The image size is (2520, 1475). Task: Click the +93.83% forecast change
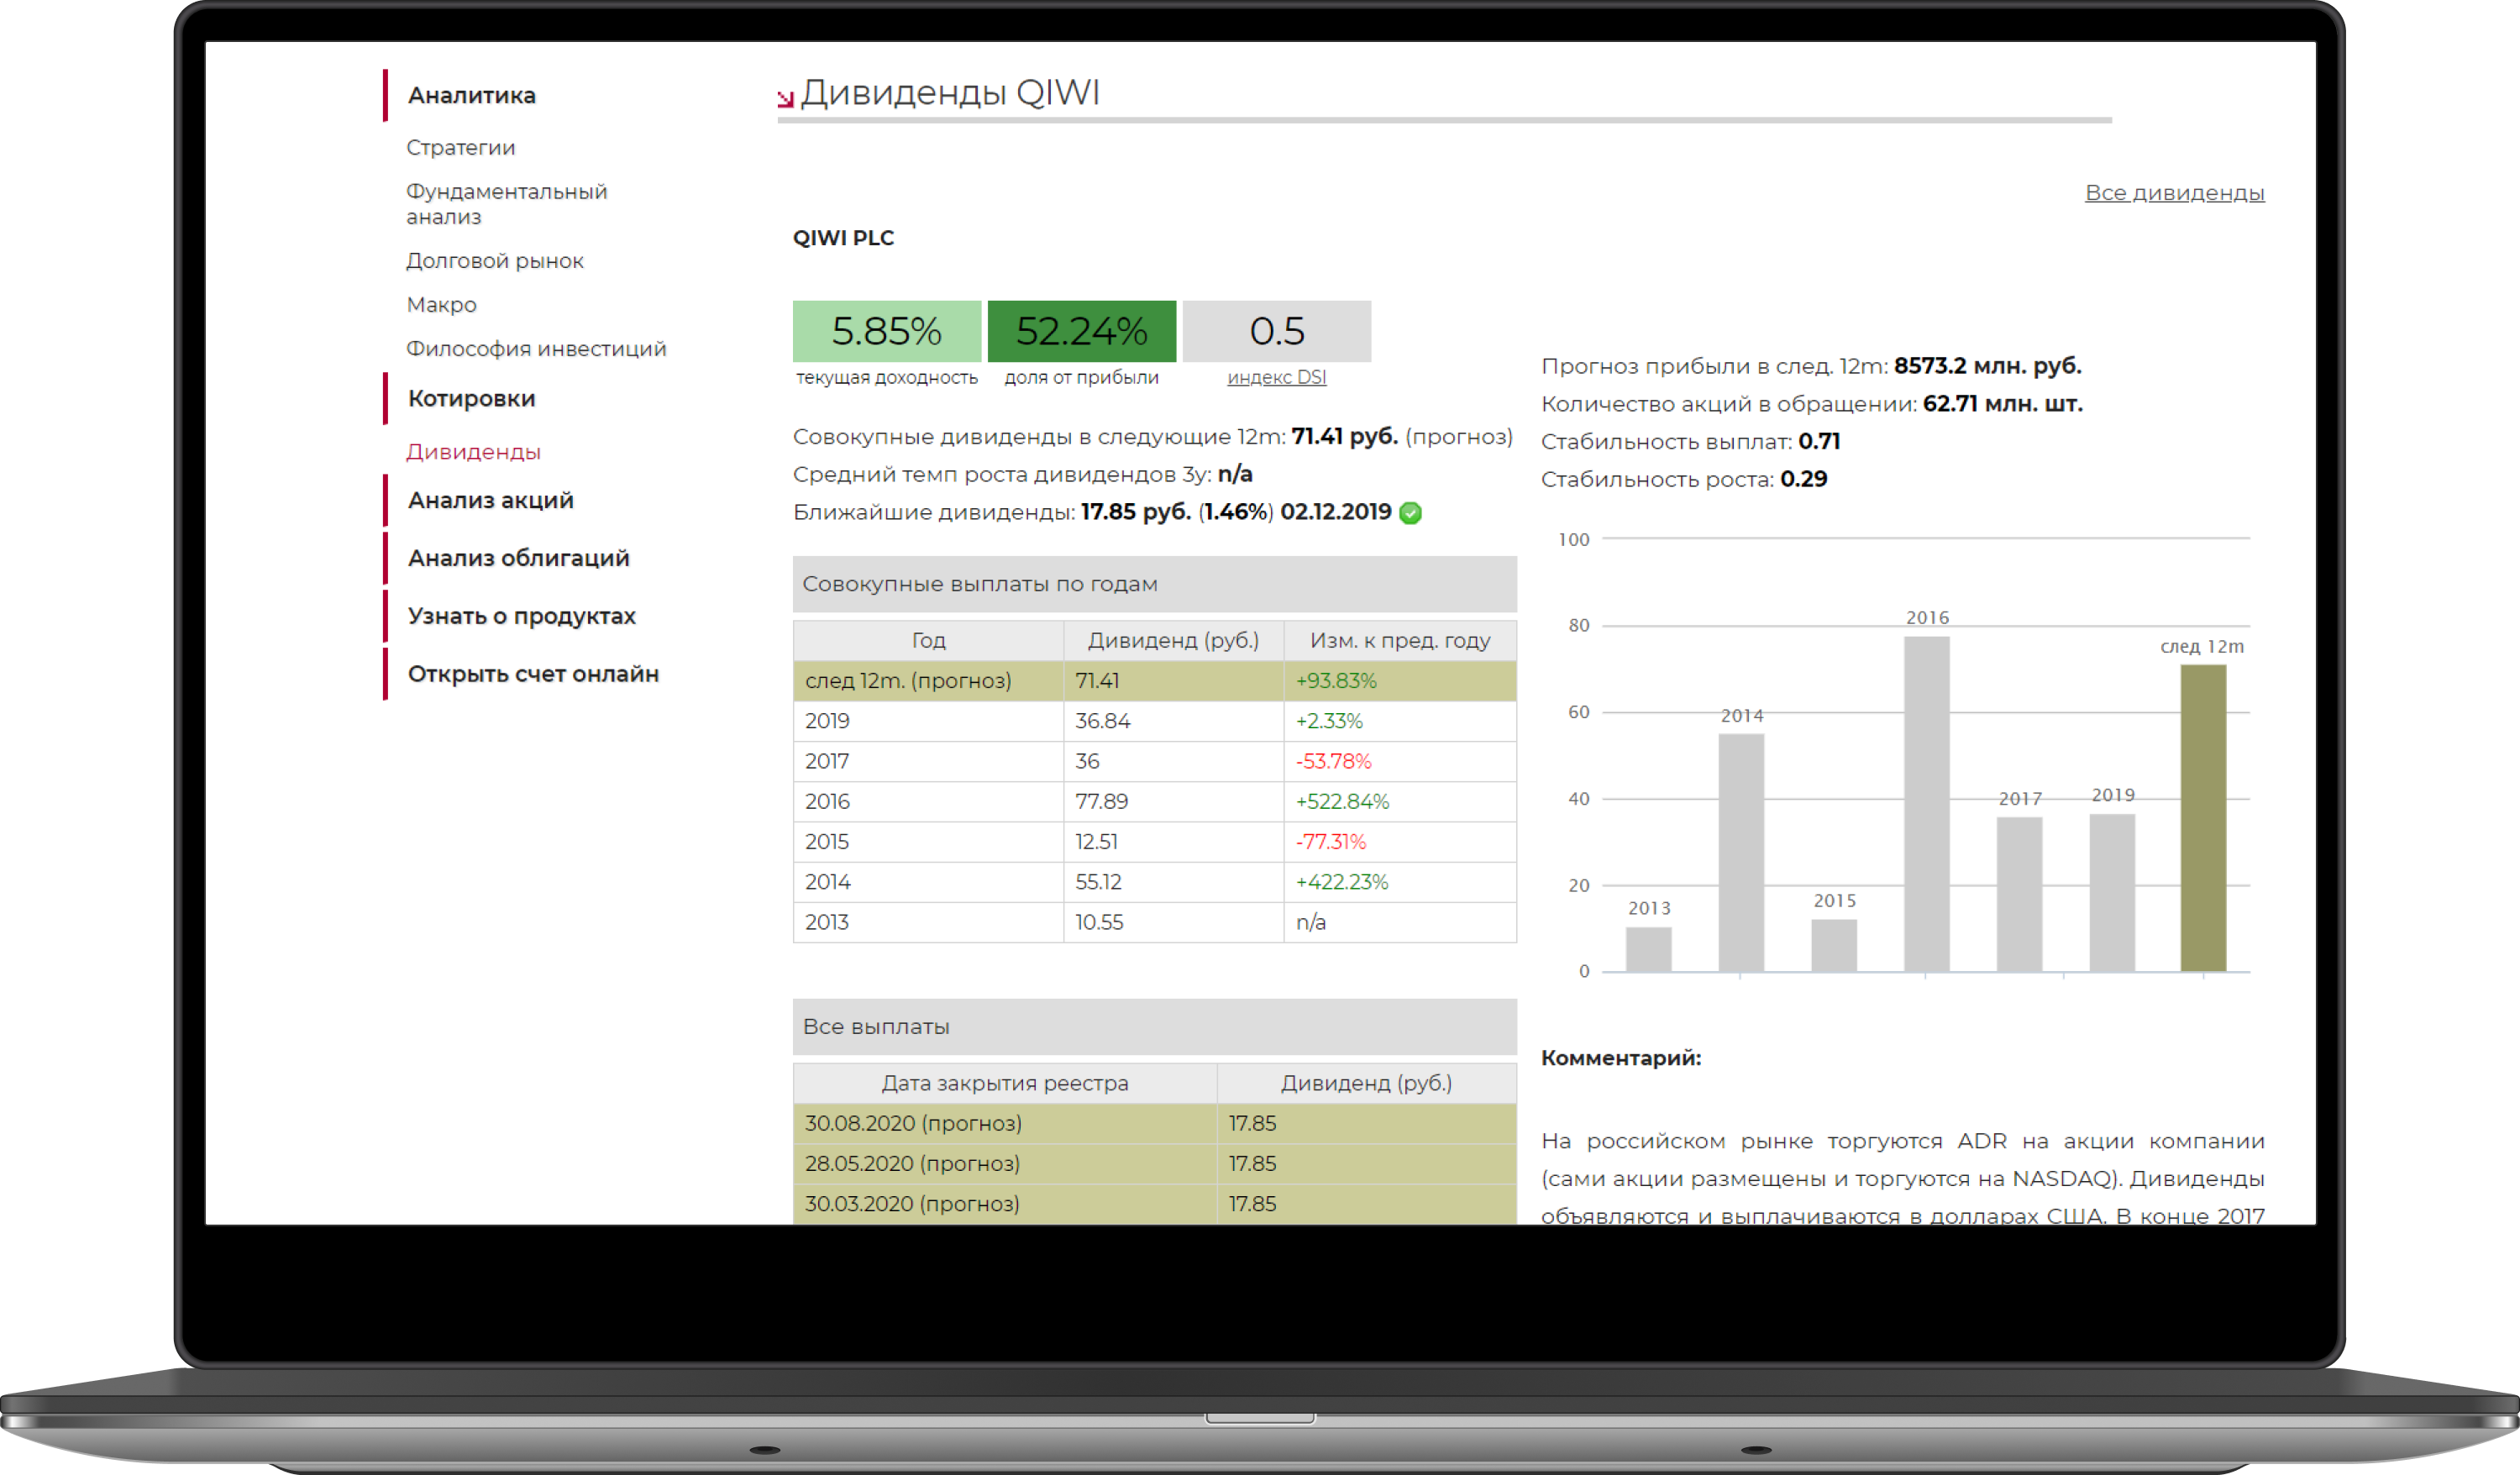coord(1336,681)
